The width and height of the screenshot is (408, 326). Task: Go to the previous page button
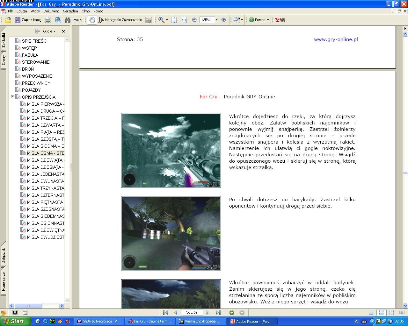pyautogui.click(x=176, y=313)
